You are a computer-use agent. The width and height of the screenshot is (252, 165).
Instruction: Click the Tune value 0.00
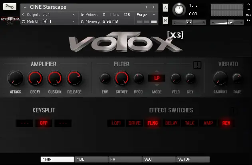(193, 14)
